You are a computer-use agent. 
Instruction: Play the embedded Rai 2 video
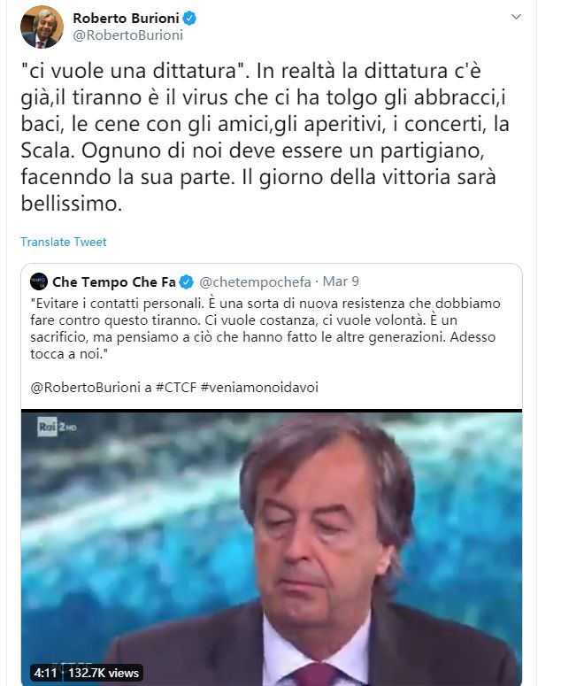pos(272,547)
